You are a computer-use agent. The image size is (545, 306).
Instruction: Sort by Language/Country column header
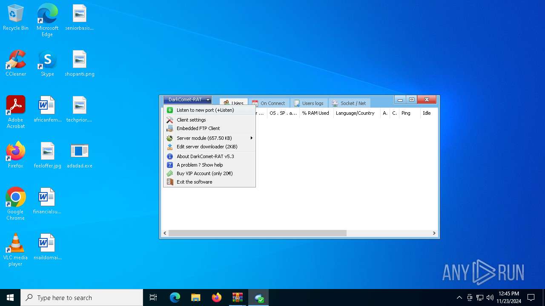pos(356,113)
